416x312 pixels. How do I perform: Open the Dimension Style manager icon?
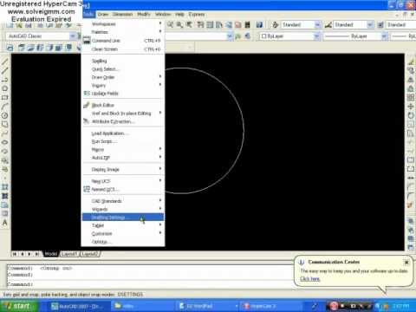pos(328,25)
